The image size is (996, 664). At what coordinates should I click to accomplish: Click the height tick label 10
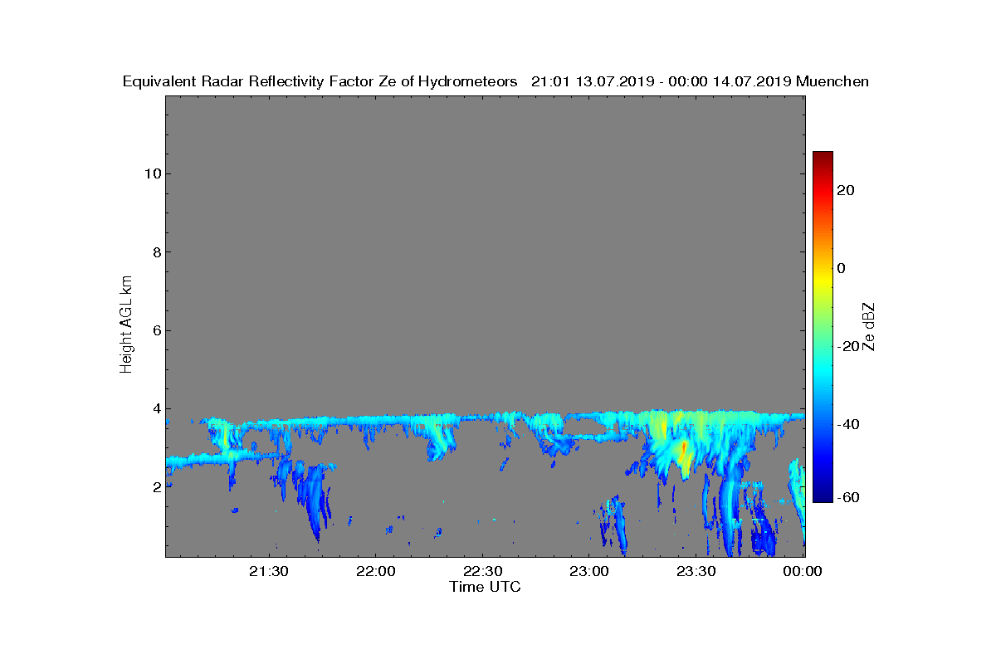pyautogui.click(x=151, y=173)
